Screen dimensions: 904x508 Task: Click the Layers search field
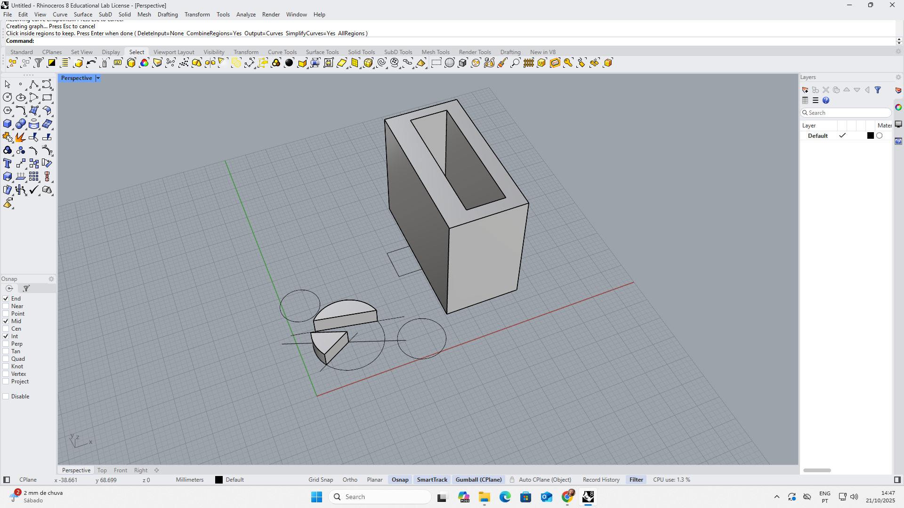pos(847,113)
